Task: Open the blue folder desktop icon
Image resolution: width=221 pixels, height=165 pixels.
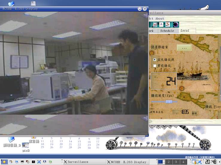Action: (x=11, y=4)
